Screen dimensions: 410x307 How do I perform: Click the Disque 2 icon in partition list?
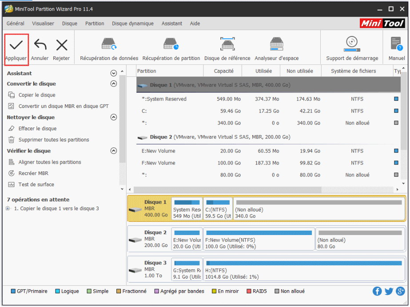click(x=143, y=137)
